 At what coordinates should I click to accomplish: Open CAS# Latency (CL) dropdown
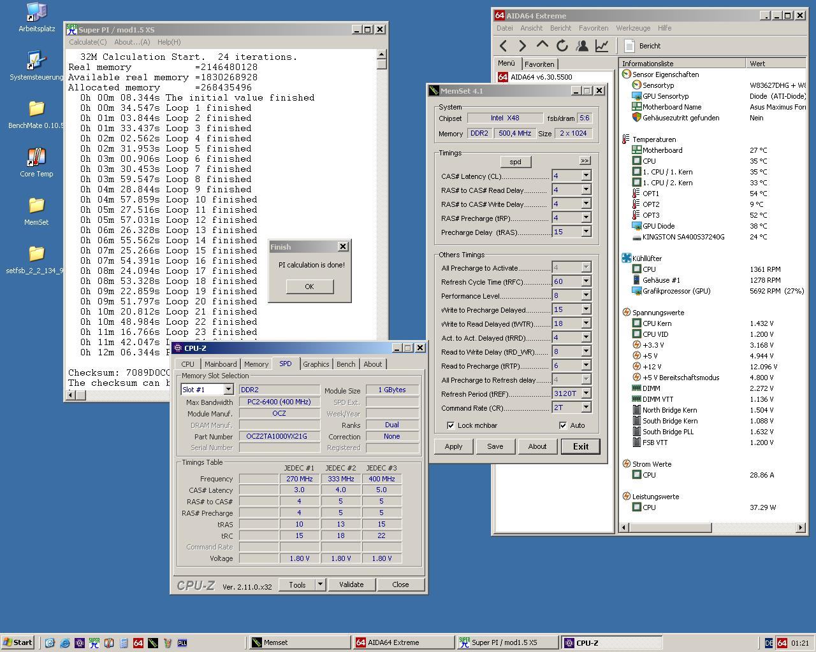(585, 176)
